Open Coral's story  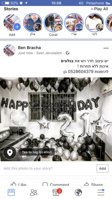click(x=53, y=23)
